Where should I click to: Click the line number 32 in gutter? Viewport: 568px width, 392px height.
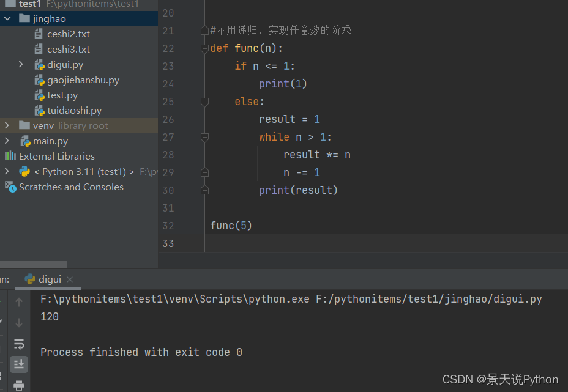(x=168, y=226)
